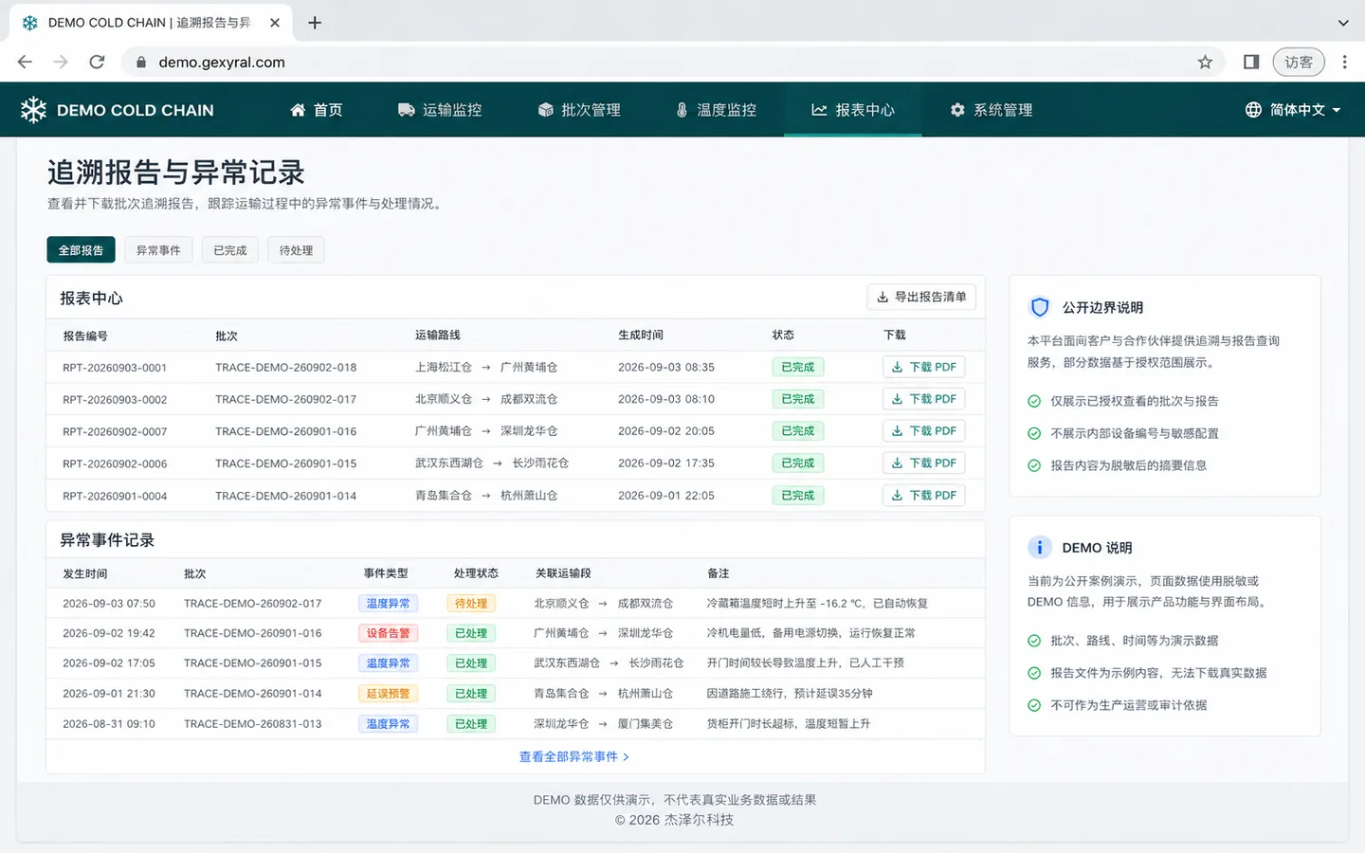Select 报表中心 in the navigation bar
The width and height of the screenshot is (1365, 853).
click(853, 110)
